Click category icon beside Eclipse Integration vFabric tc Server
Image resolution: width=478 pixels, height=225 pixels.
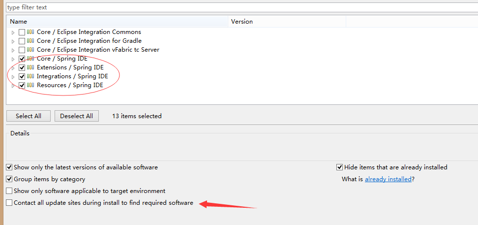pos(30,50)
